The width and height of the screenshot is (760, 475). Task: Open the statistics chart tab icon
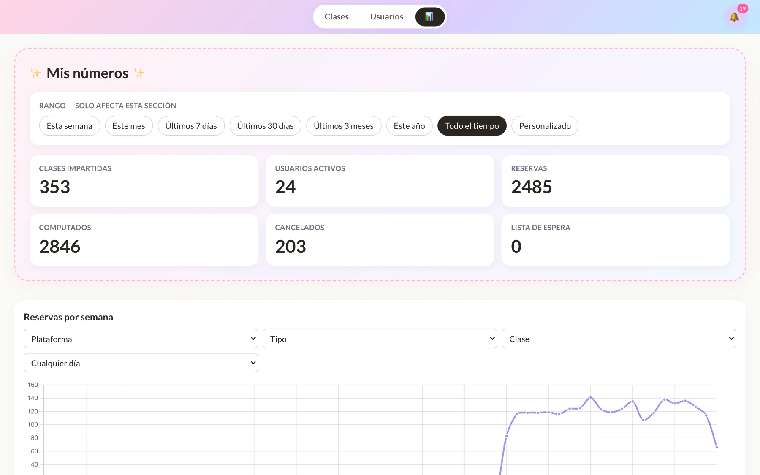(430, 17)
